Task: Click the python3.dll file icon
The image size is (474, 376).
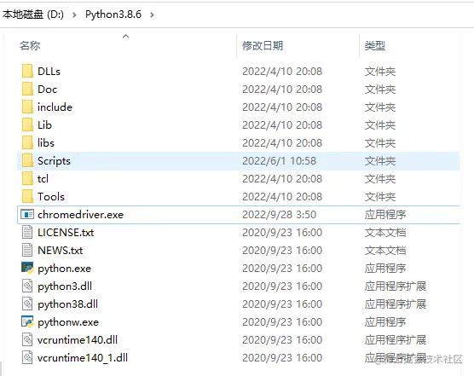Action: tap(27, 286)
